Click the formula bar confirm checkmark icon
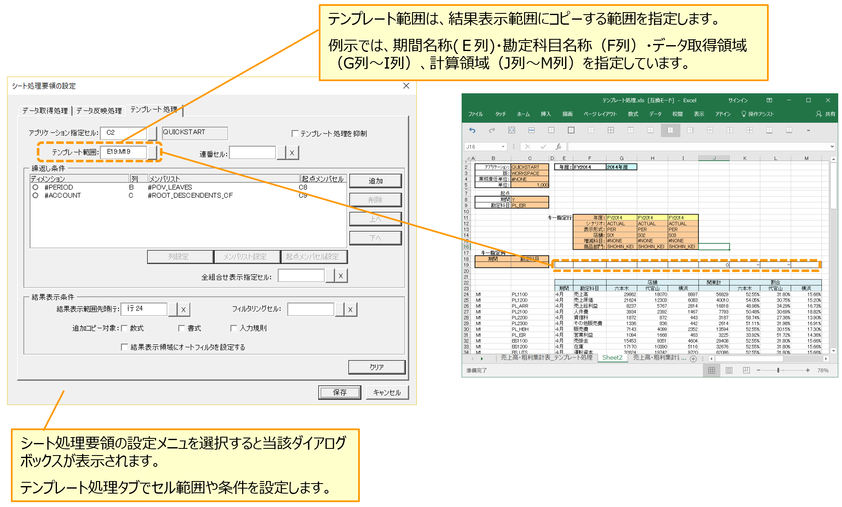This screenshot has width=842, height=507. point(543,147)
